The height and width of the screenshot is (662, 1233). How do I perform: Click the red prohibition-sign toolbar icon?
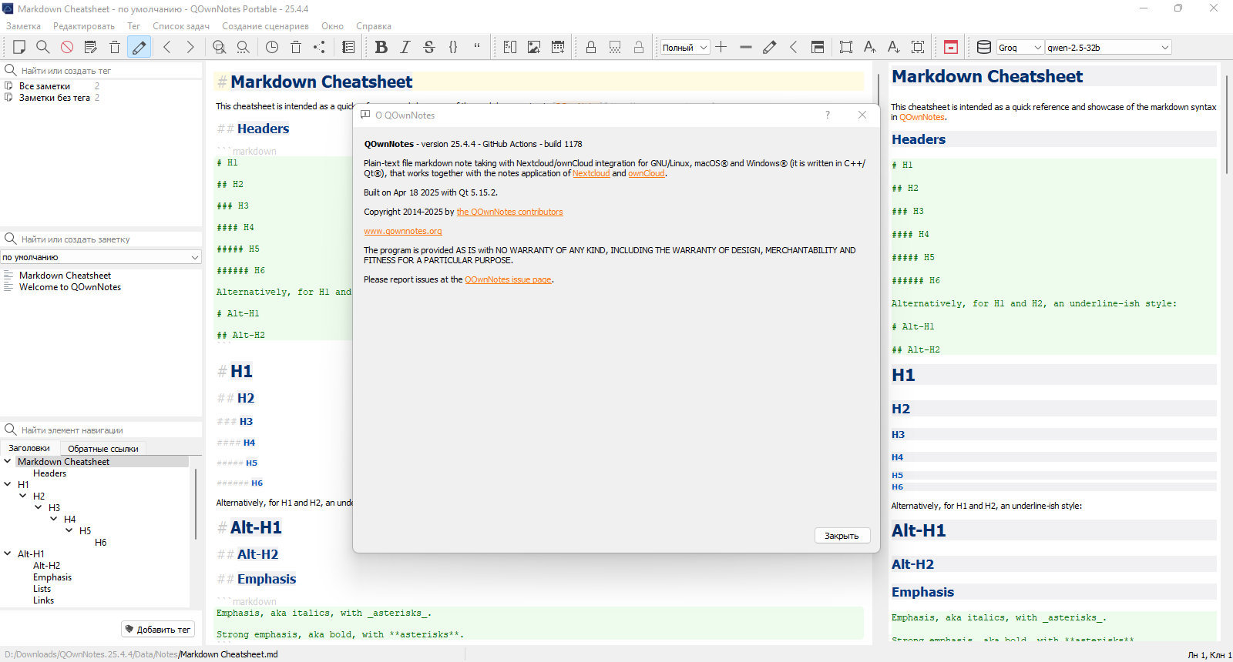67,47
